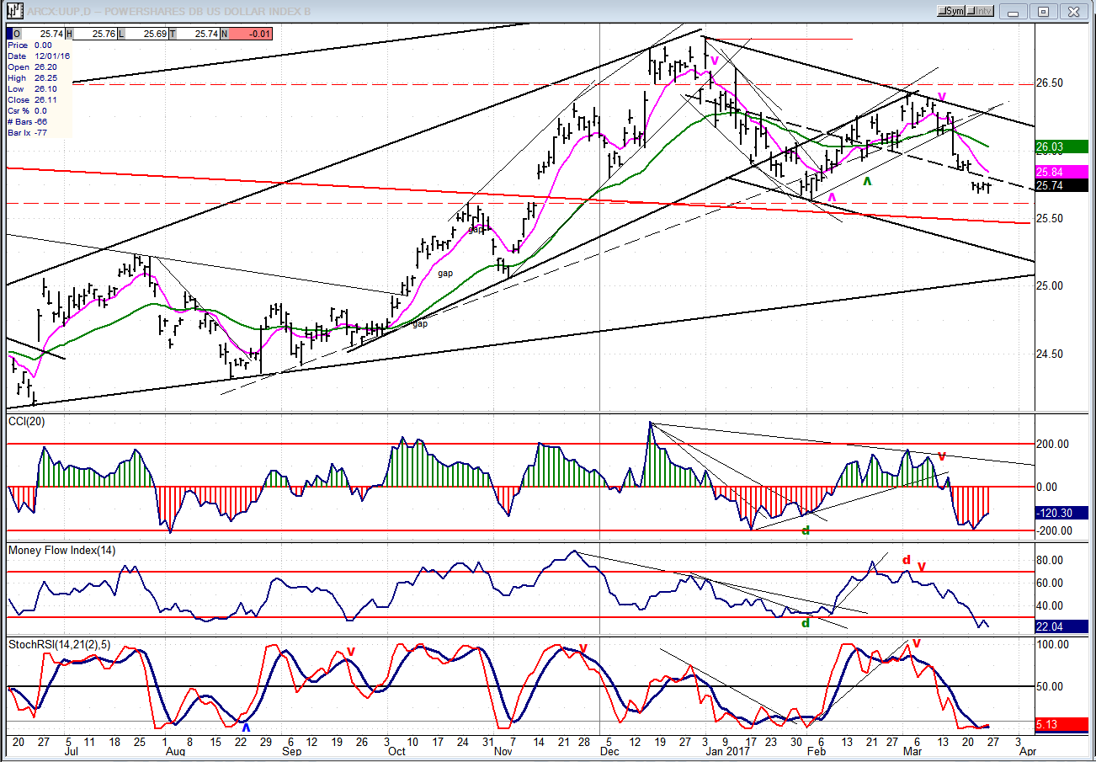Select the green 26.03 moving average price label
Image resolution: width=1096 pixels, height=762 pixels.
pyautogui.click(x=1061, y=147)
